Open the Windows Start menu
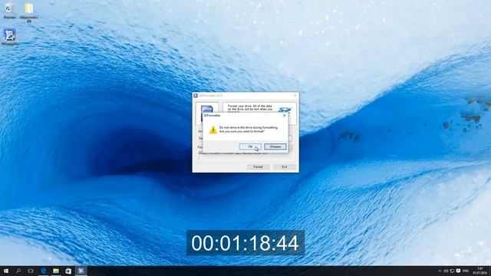The width and height of the screenshot is (491, 276). (x=6, y=271)
